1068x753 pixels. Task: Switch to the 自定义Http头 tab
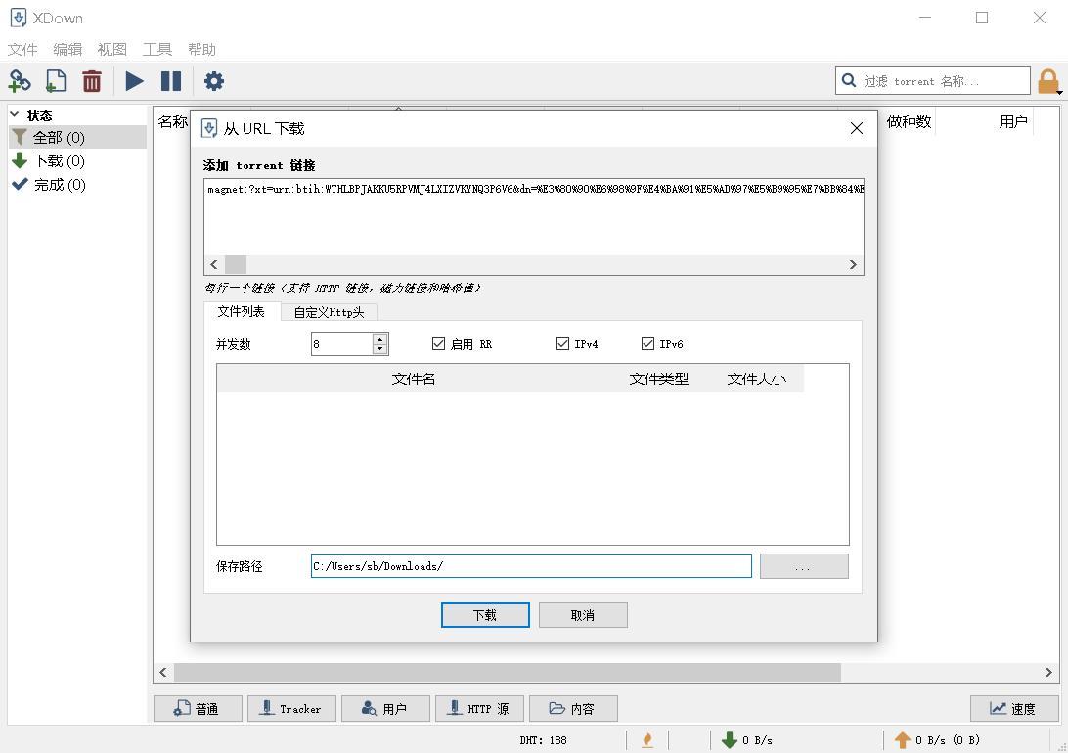coord(329,312)
